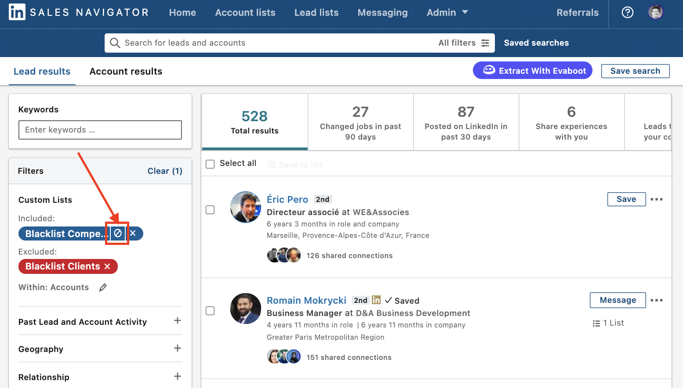Open the Admin dropdown menu

point(447,13)
